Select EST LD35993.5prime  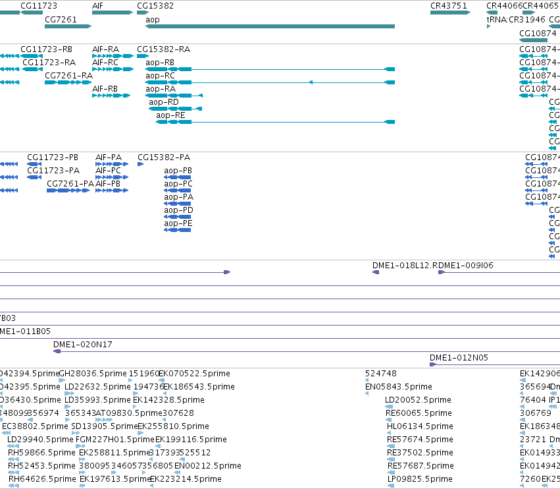(68, 407)
